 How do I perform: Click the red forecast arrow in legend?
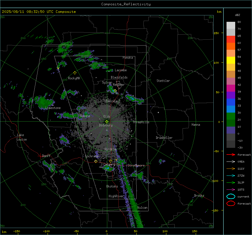point(231,155)
